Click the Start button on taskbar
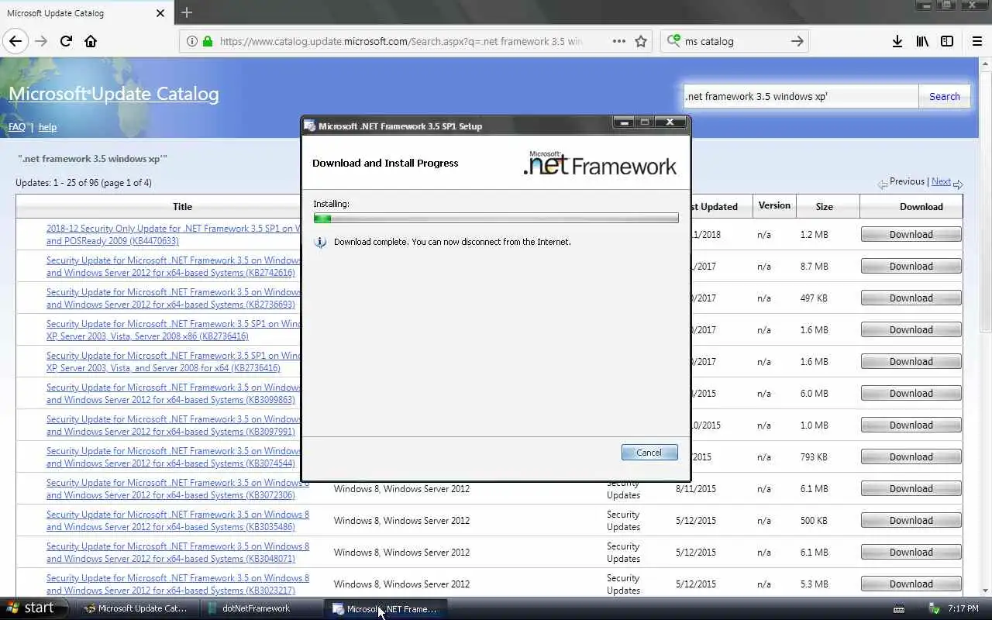This screenshot has width=992, height=620. pyautogui.click(x=31, y=608)
